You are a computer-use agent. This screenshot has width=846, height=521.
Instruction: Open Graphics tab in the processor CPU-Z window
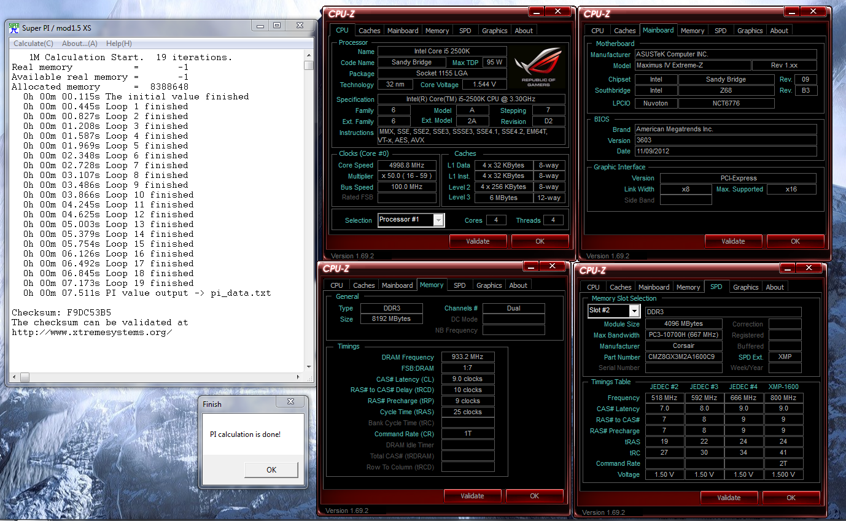495,31
